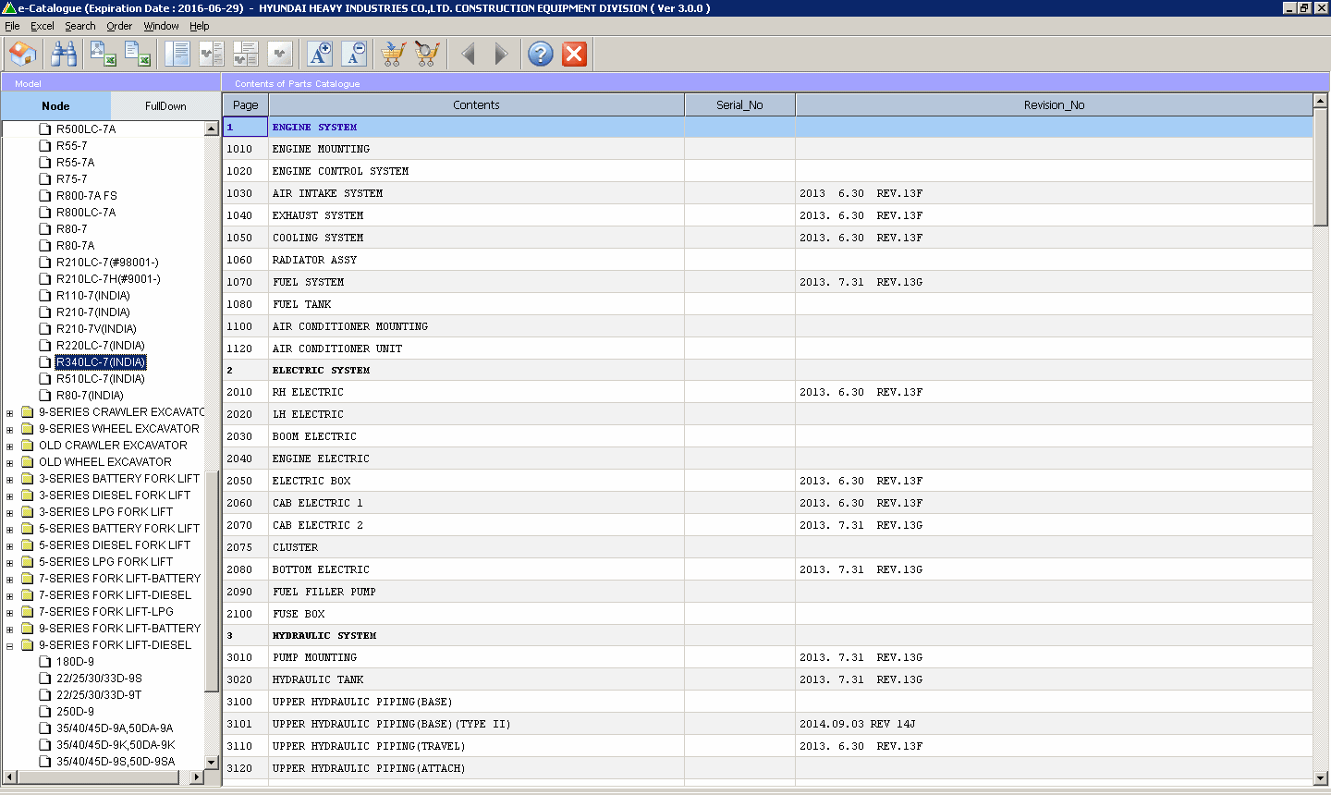This screenshot has width=1331, height=795.
Task: Open the CLUSTER row
Action: point(767,547)
